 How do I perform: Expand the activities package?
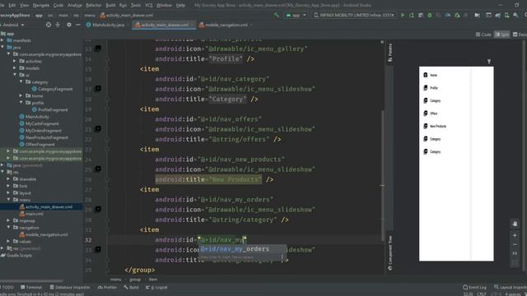coord(15,61)
